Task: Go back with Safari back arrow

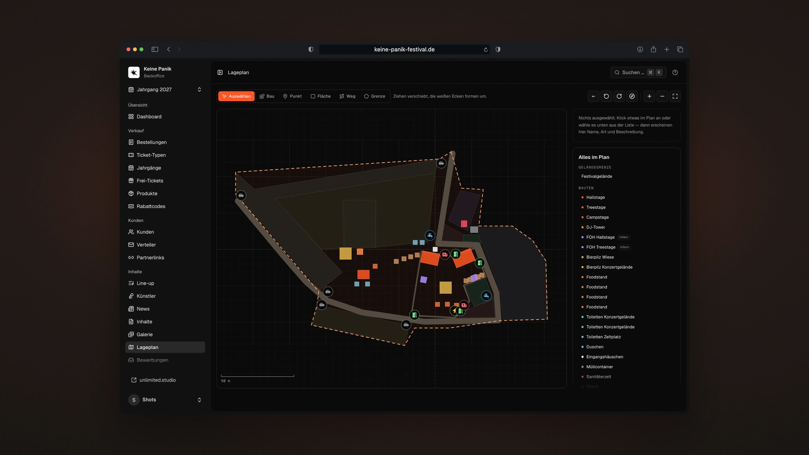Action: click(x=169, y=49)
